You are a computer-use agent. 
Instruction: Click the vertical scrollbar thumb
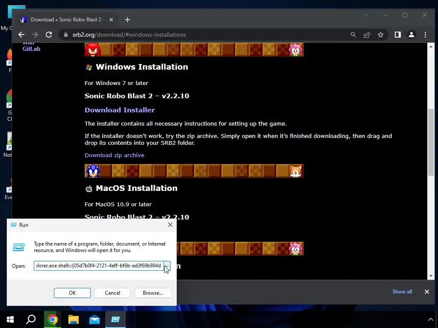pyautogui.click(x=431, y=142)
